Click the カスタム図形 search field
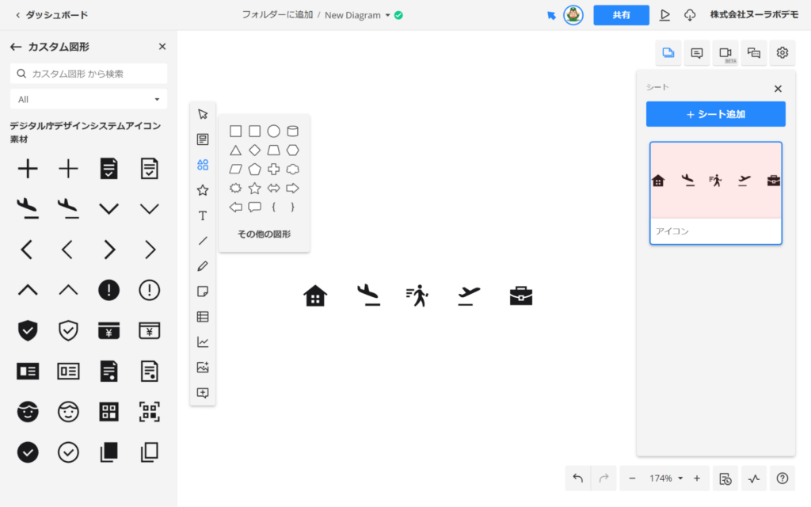Viewport: 811px width, 507px height. click(95, 74)
